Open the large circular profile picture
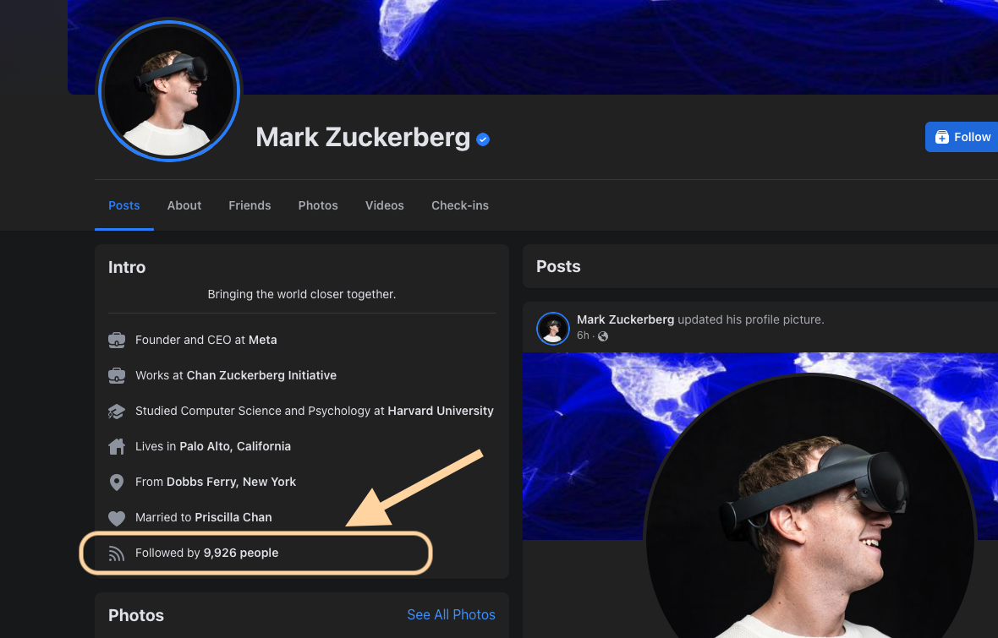 (x=169, y=90)
